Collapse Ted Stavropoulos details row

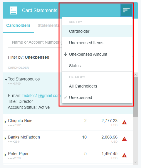(x=6, y=80)
